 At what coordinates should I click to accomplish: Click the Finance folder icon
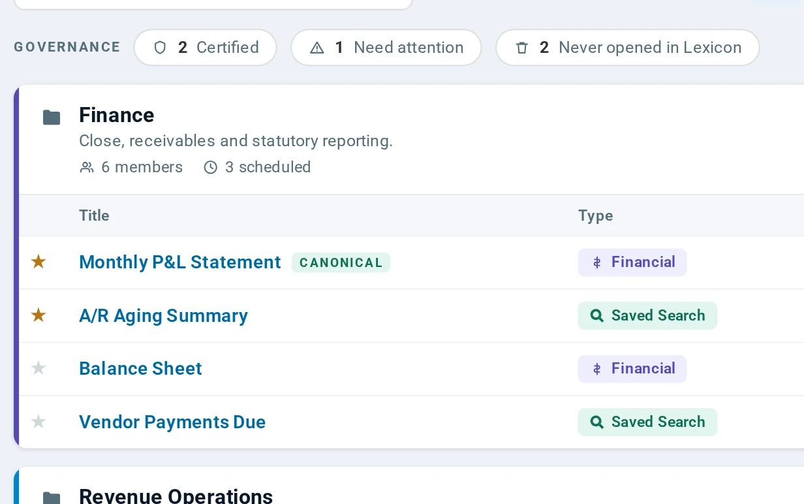[52, 118]
